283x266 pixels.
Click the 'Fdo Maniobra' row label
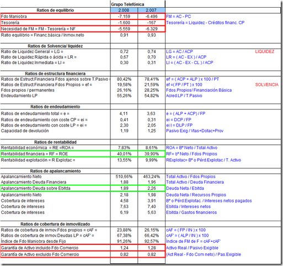(x=14, y=17)
